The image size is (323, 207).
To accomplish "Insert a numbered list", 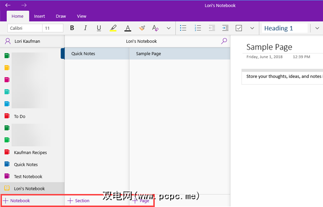I will (197, 28).
